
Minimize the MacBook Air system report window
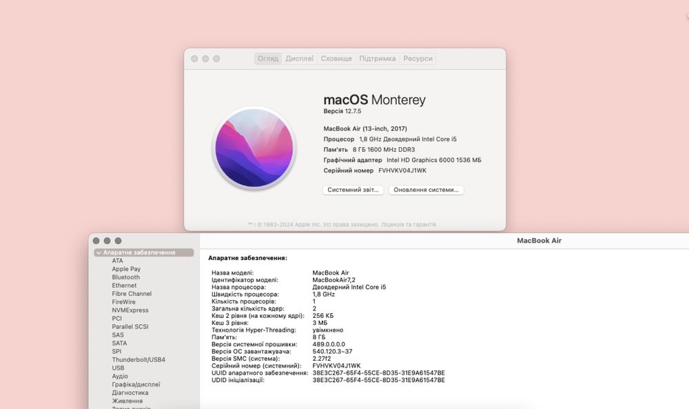click(x=107, y=241)
